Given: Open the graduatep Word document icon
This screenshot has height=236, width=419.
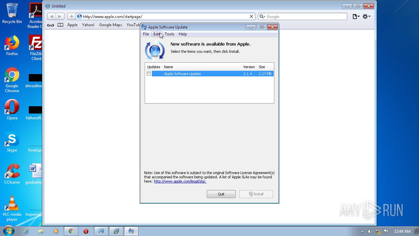Looking at the screenshot, I should (x=34, y=174).
